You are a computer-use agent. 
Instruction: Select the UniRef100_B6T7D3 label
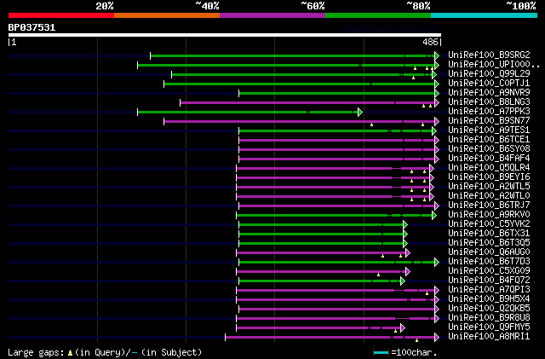point(489,262)
